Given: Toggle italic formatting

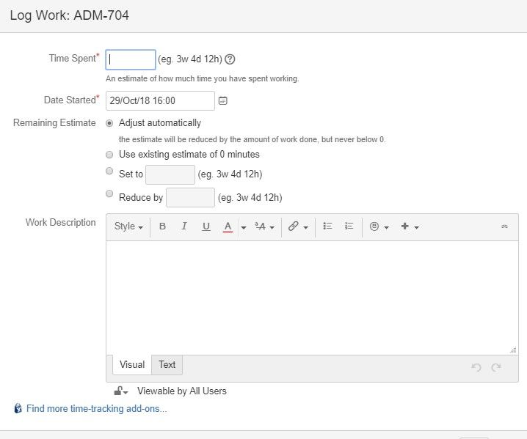Looking at the screenshot, I should coord(183,226).
